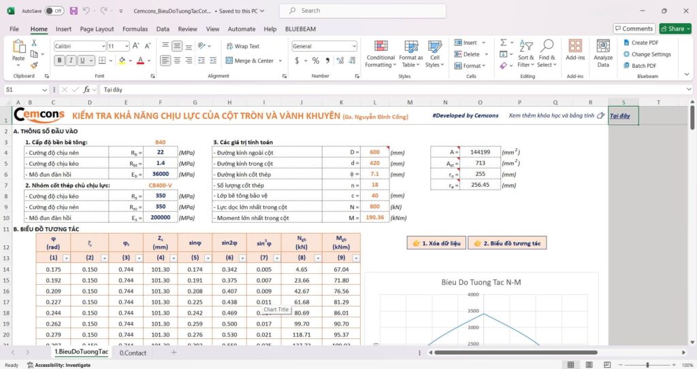697x369 pixels.
Task: Click the Save icon in title bar
Action: [x=74, y=11]
